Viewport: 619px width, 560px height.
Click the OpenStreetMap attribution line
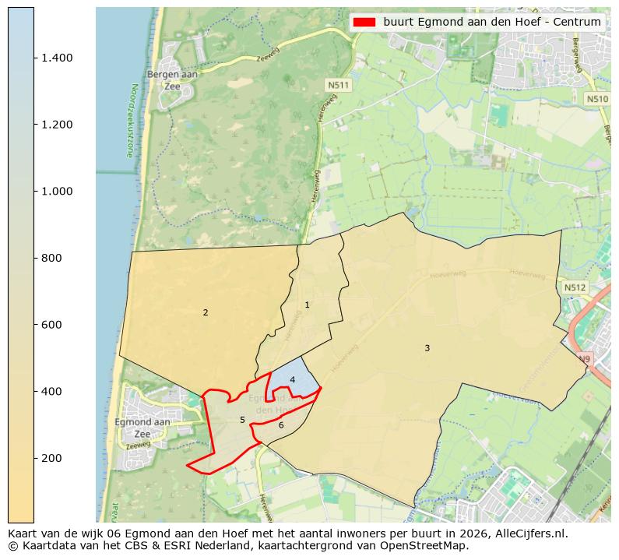(238, 546)
